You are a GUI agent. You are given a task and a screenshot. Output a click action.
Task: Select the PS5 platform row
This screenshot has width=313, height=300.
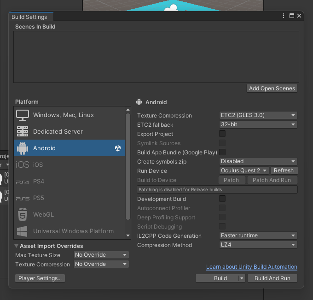pyautogui.click(x=69, y=198)
